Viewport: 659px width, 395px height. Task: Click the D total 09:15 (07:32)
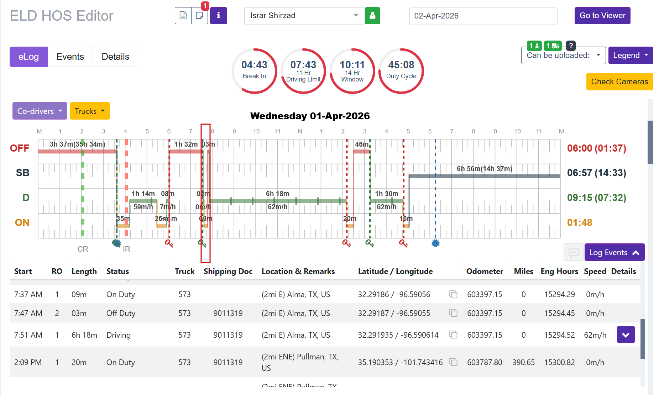pos(596,198)
